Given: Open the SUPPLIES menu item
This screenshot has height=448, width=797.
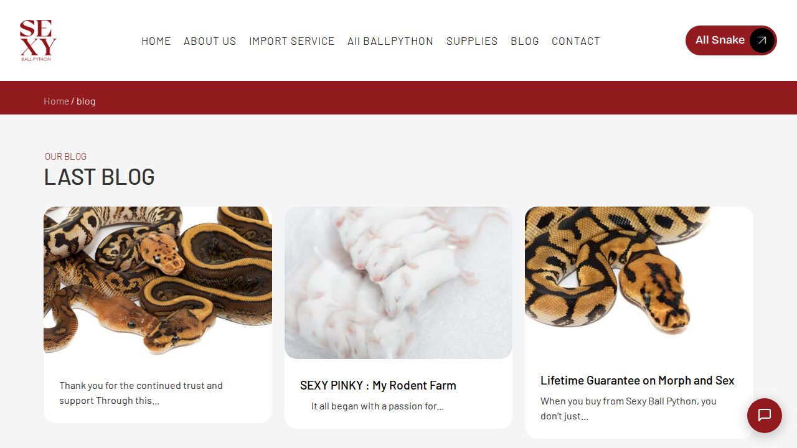Looking at the screenshot, I should click(472, 41).
